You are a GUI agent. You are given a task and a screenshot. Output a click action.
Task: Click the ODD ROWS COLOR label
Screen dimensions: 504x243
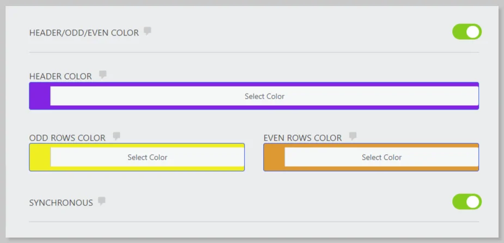click(67, 138)
